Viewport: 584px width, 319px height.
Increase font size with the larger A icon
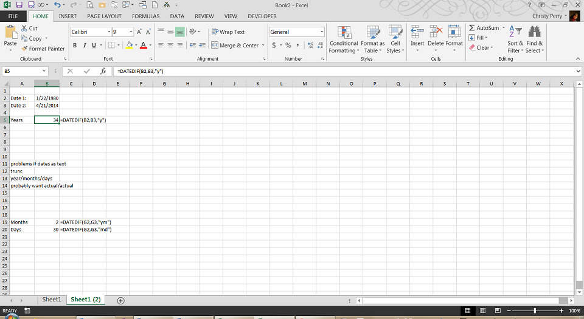tap(139, 32)
